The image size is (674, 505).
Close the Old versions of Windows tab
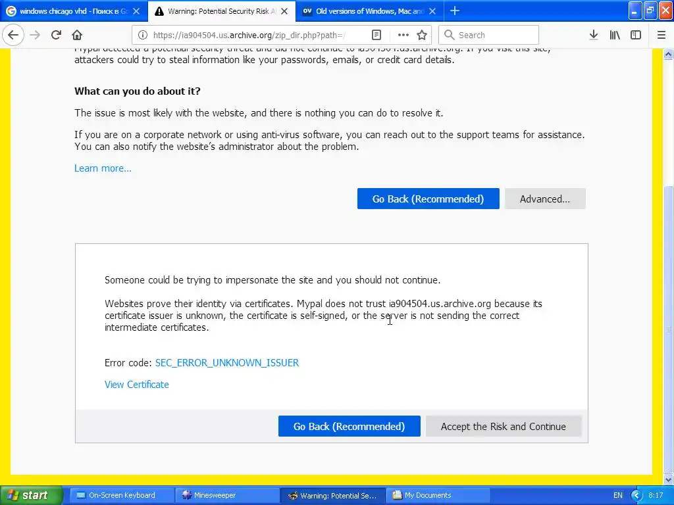(432, 11)
